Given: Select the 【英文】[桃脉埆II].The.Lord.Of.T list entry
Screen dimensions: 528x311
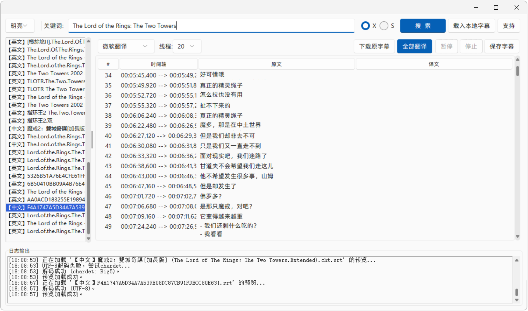Looking at the screenshot, I should click(x=46, y=42).
